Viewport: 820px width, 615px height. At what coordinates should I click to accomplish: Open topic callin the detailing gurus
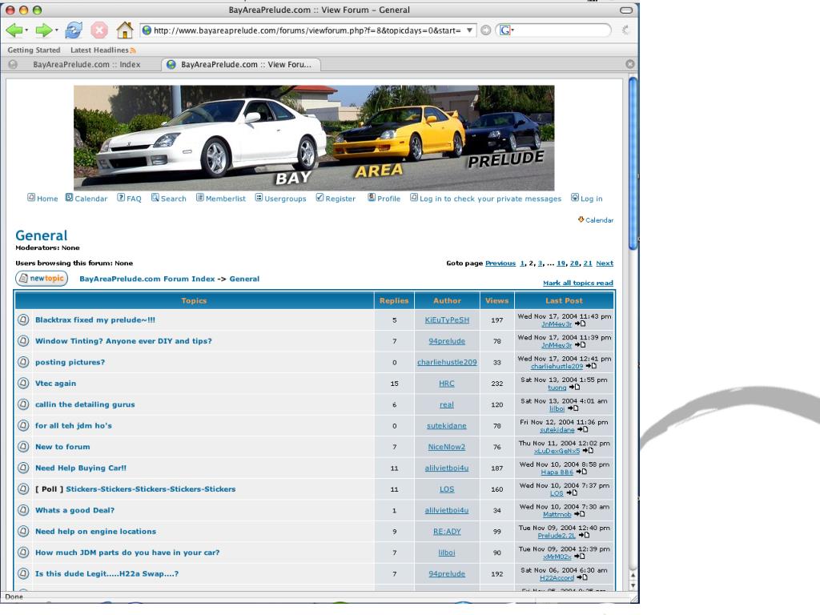point(85,404)
